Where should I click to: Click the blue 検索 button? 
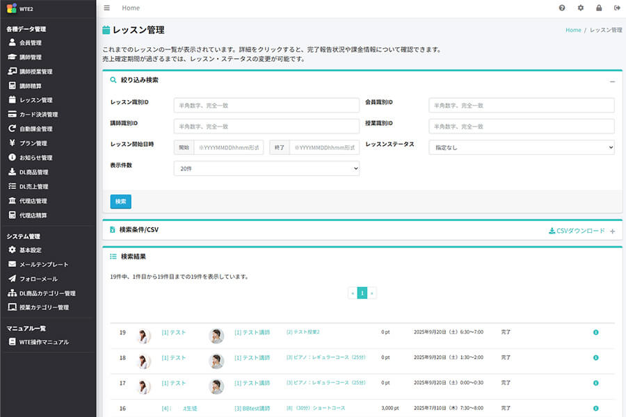[x=120, y=202]
